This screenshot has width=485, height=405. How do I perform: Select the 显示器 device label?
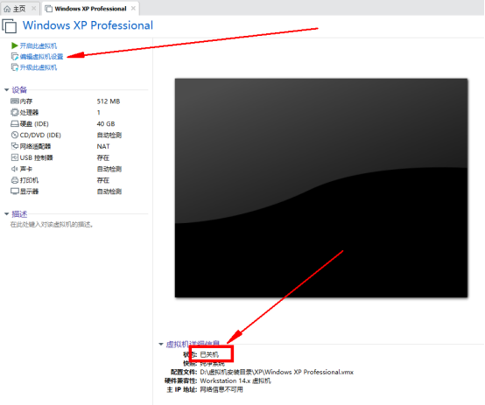pyautogui.click(x=29, y=192)
